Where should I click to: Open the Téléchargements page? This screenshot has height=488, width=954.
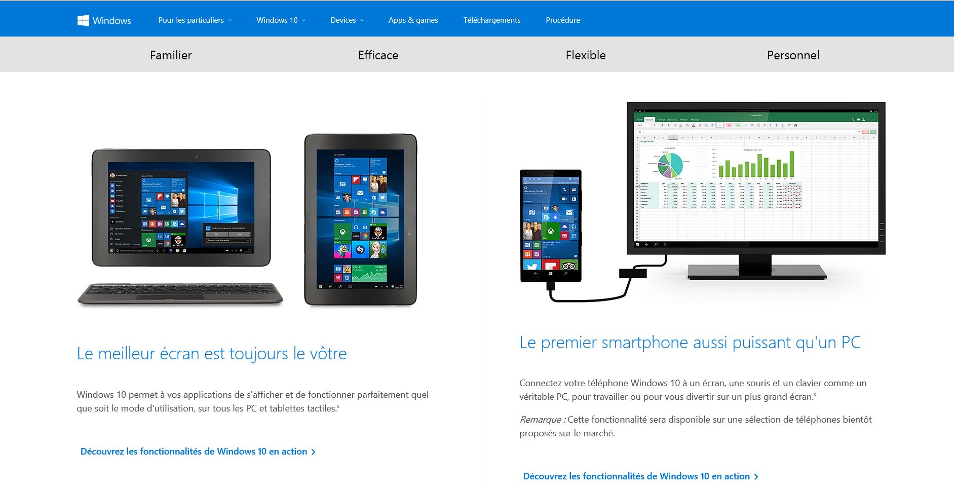(x=492, y=20)
